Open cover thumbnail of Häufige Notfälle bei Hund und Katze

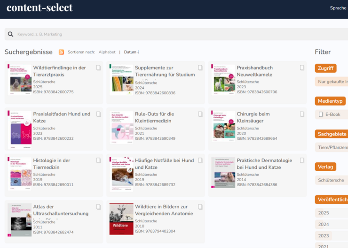[121, 174]
